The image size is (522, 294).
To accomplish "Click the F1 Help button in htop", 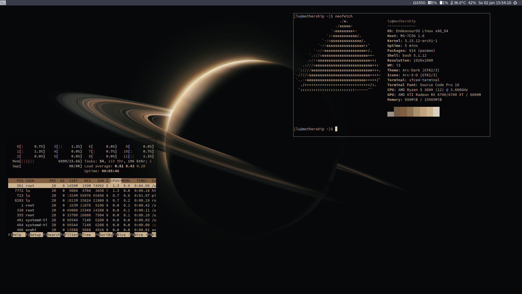I will 17,235.
